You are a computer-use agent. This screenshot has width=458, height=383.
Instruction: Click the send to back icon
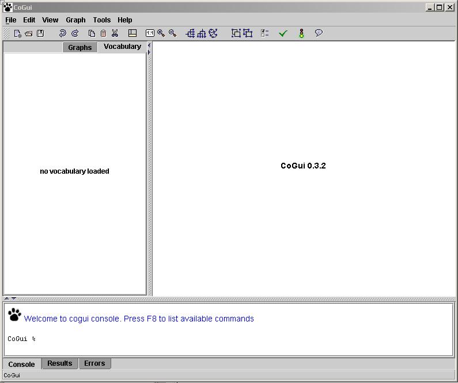(x=248, y=33)
